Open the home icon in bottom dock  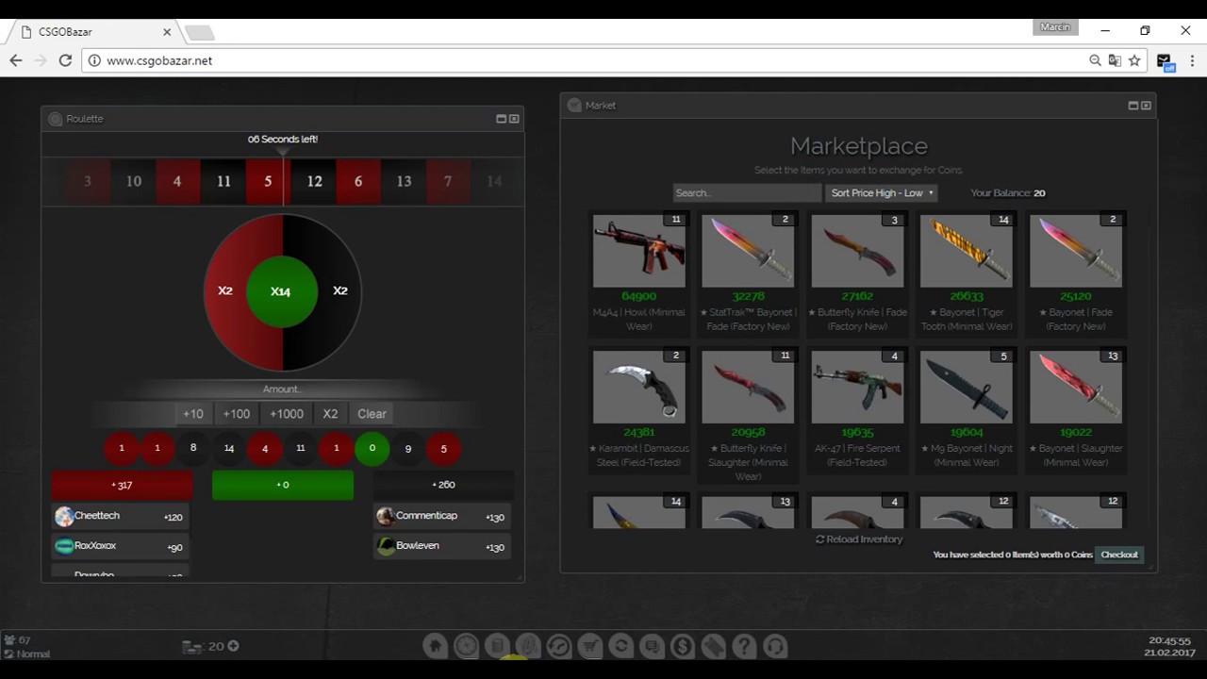click(x=435, y=646)
